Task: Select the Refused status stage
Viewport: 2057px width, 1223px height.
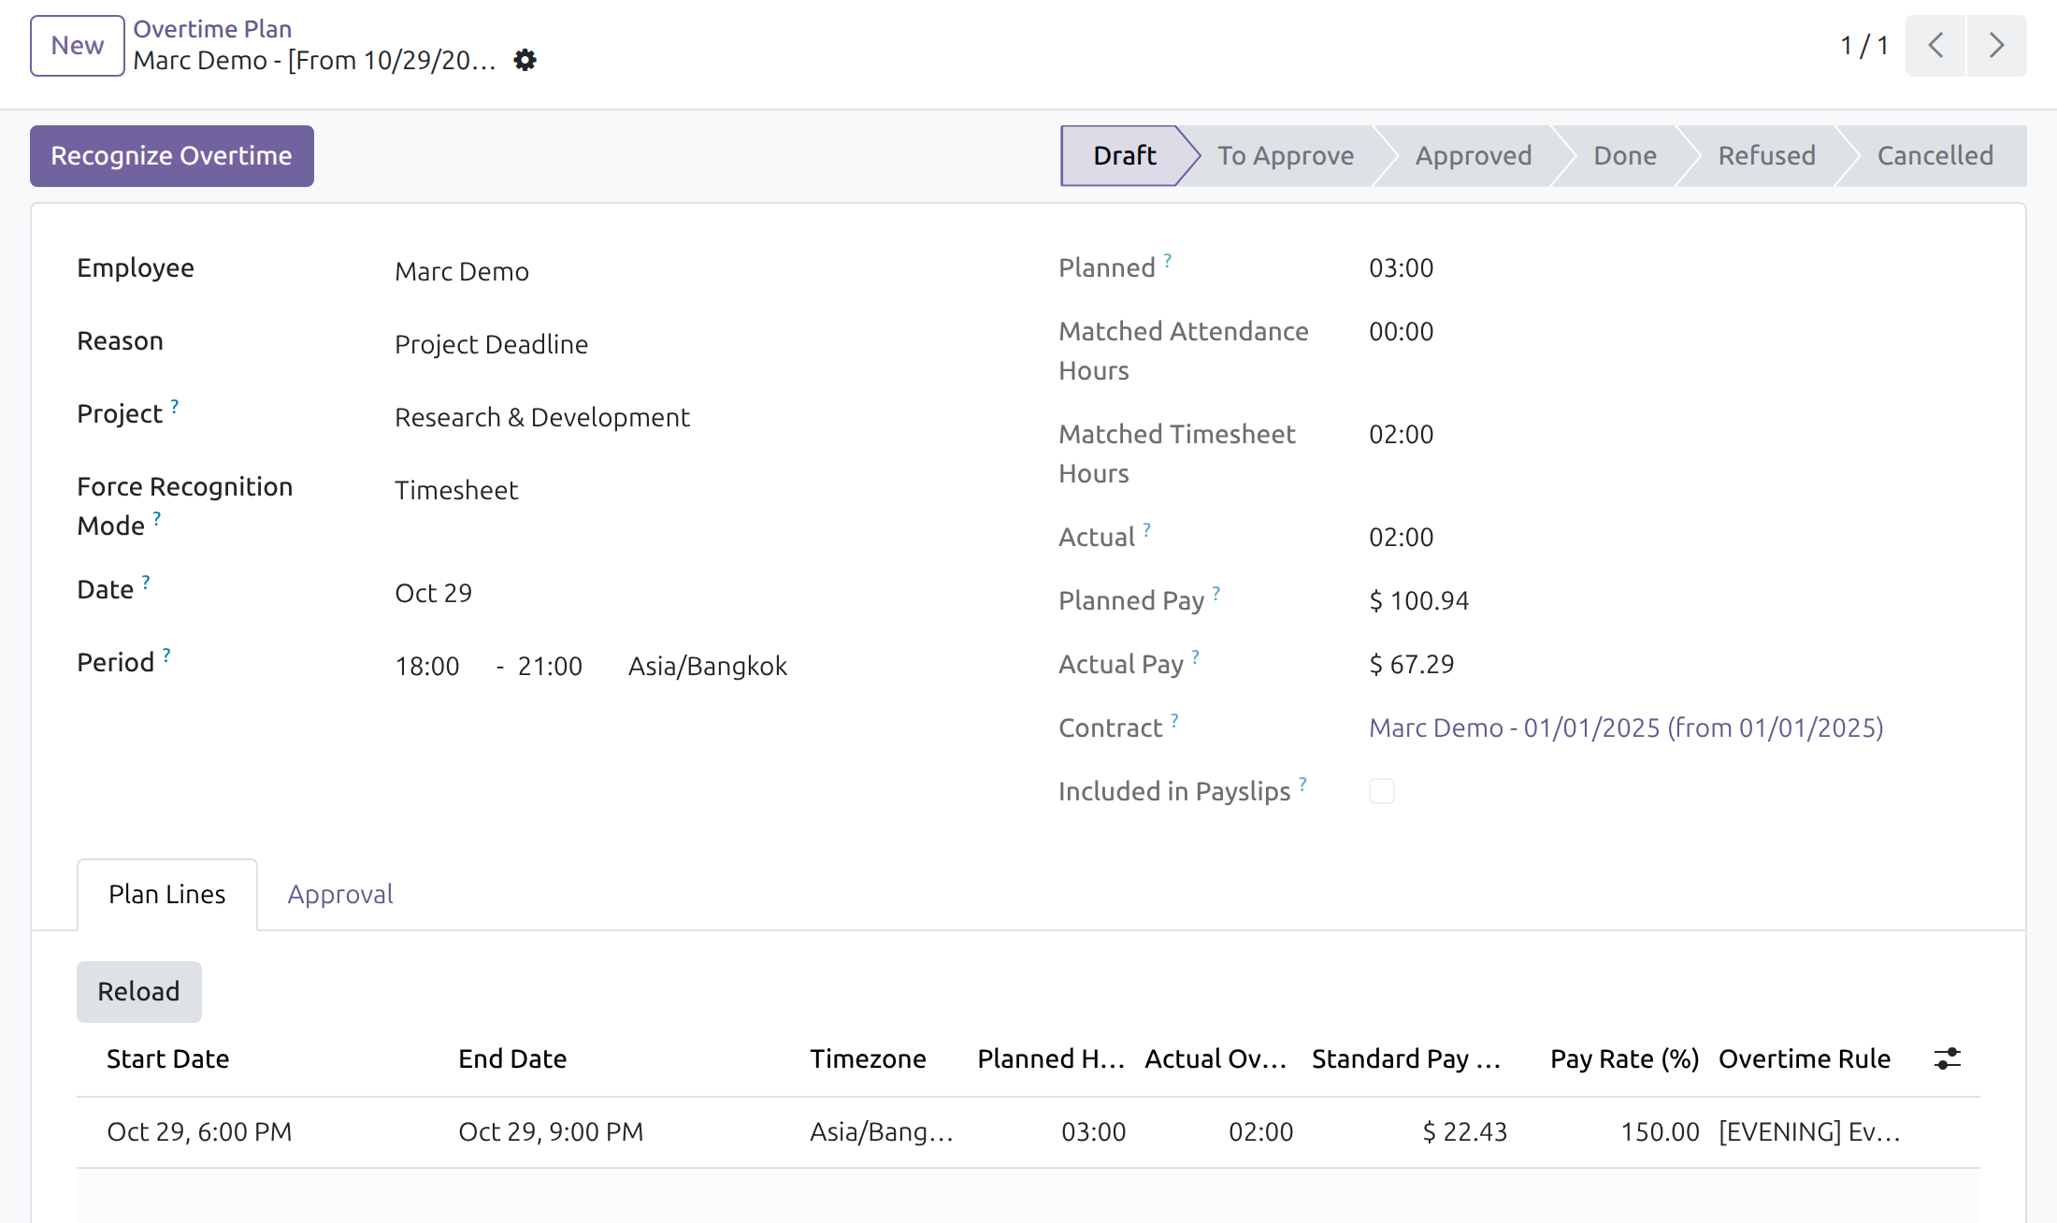Action: click(1767, 155)
